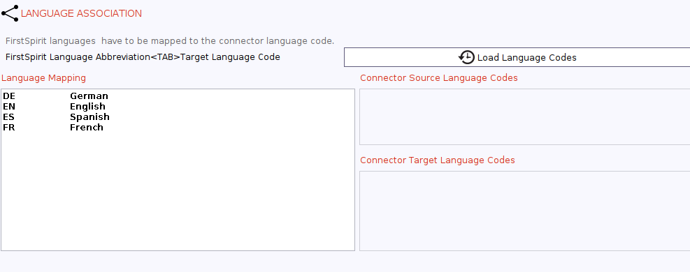This screenshot has height=272, width=690.
Task: Click the share icon beside Language Association
Action: pyautogui.click(x=10, y=13)
